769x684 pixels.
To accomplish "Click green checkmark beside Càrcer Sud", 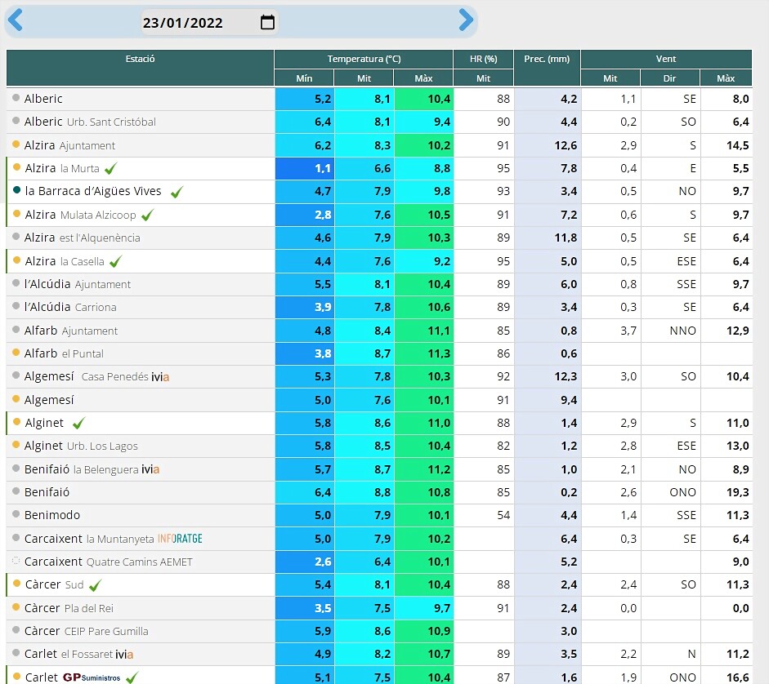I will click(95, 585).
